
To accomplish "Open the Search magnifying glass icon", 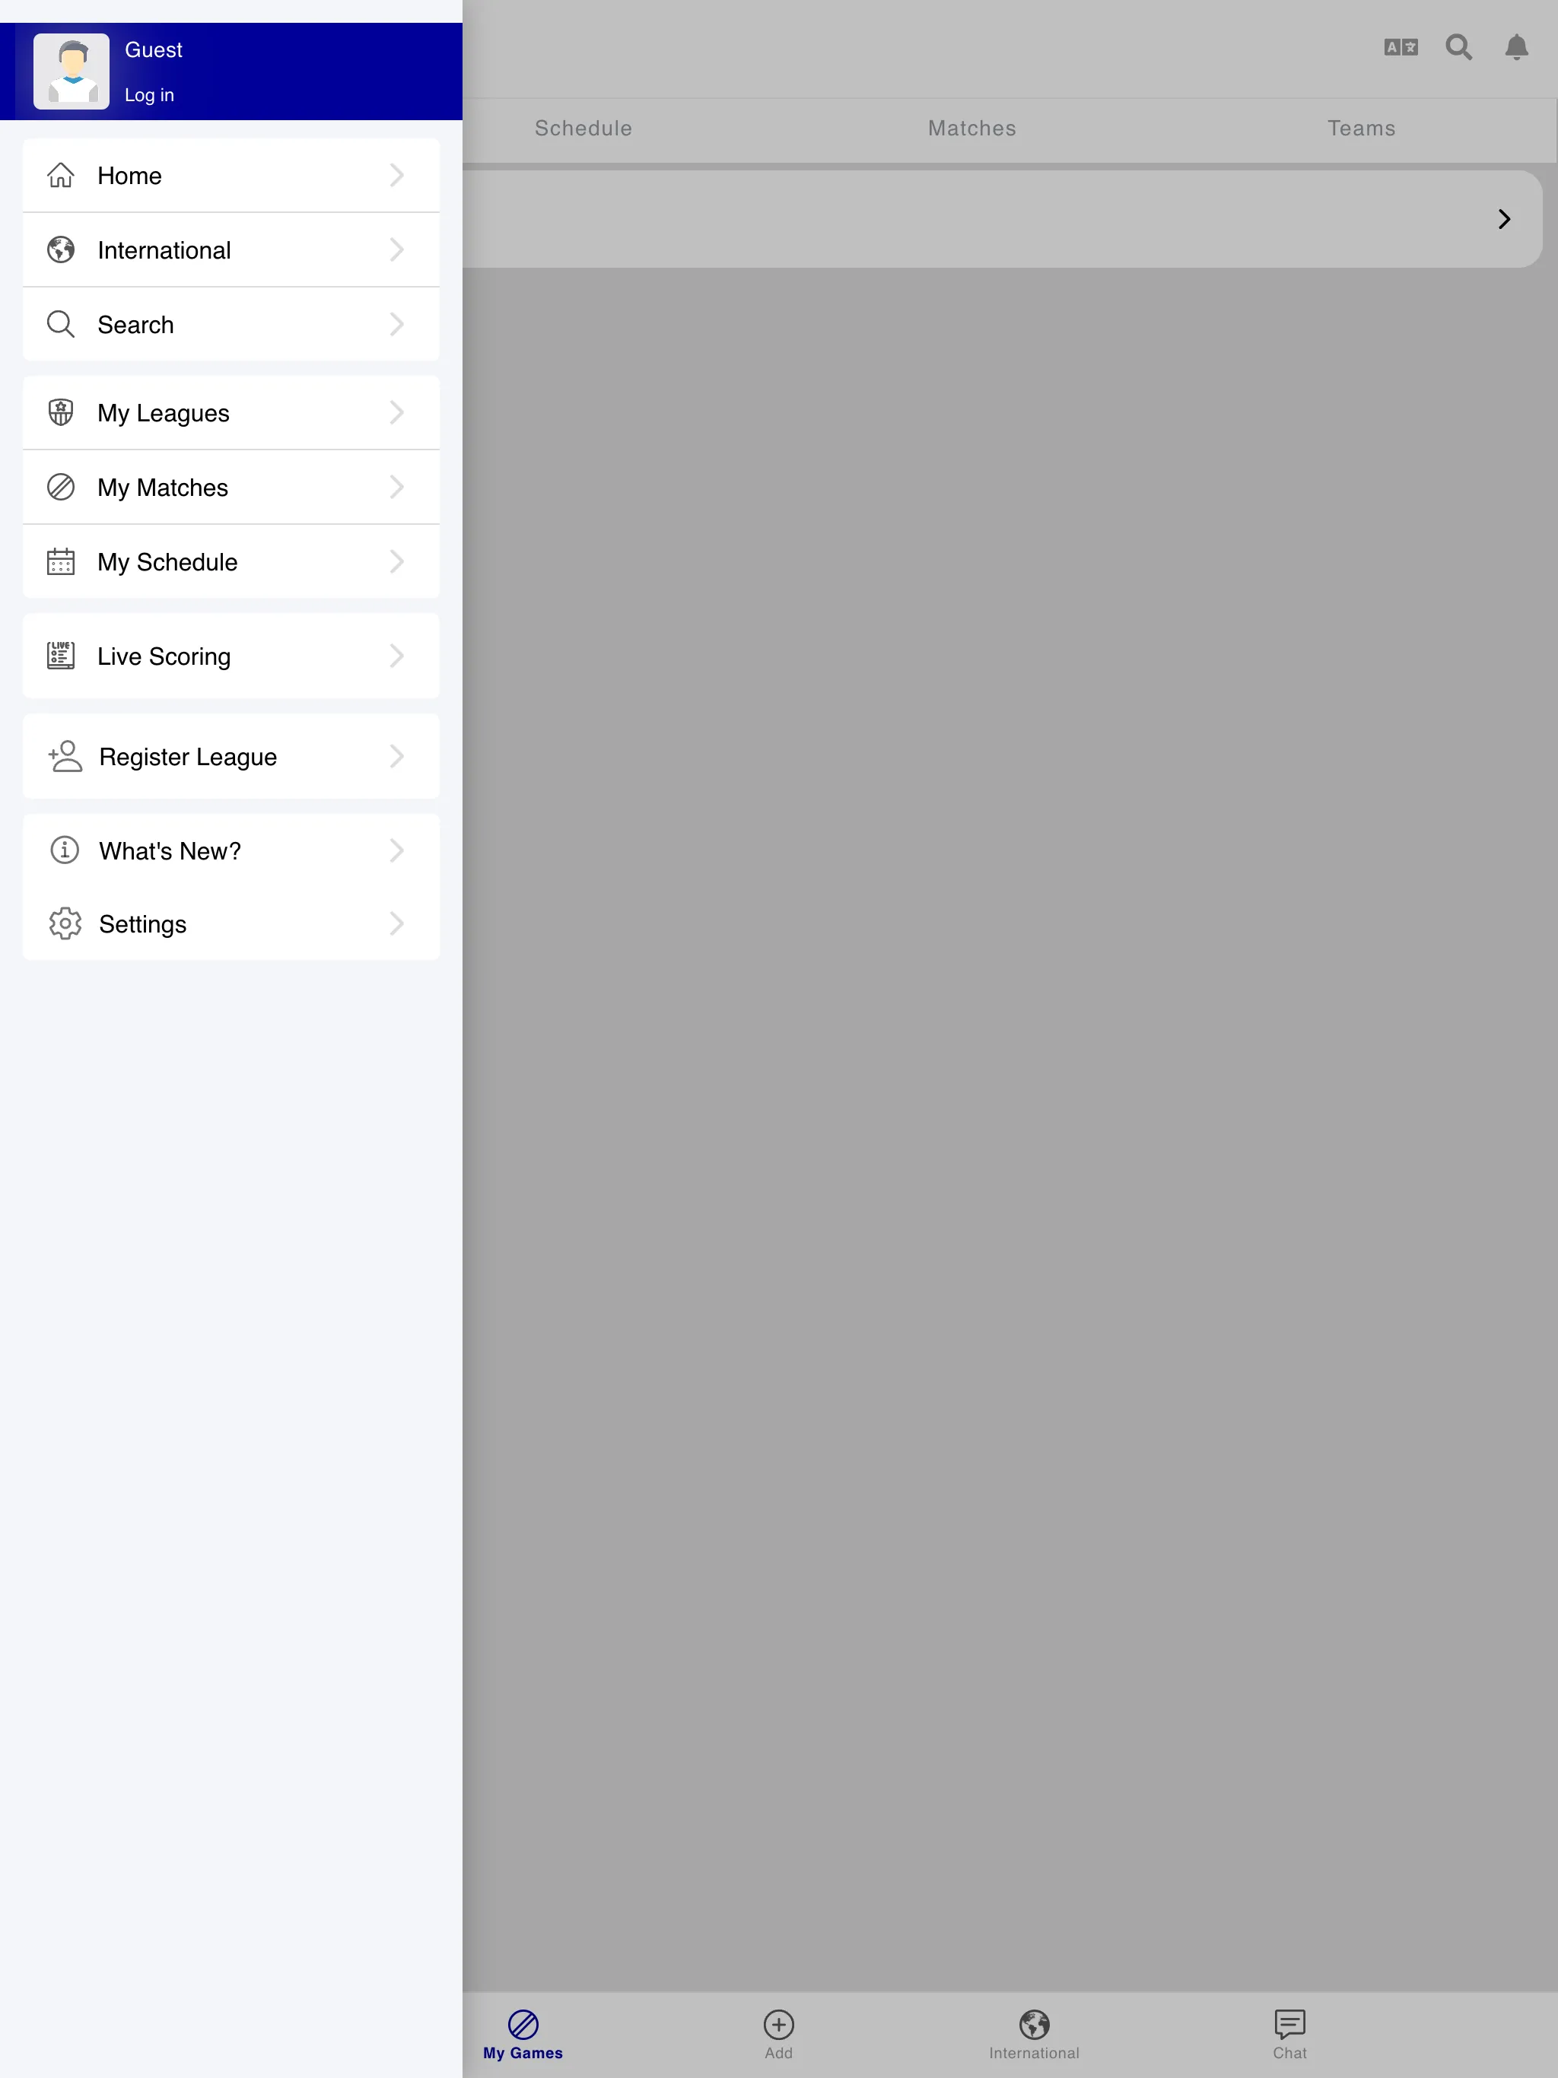I will coord(1458,47).
